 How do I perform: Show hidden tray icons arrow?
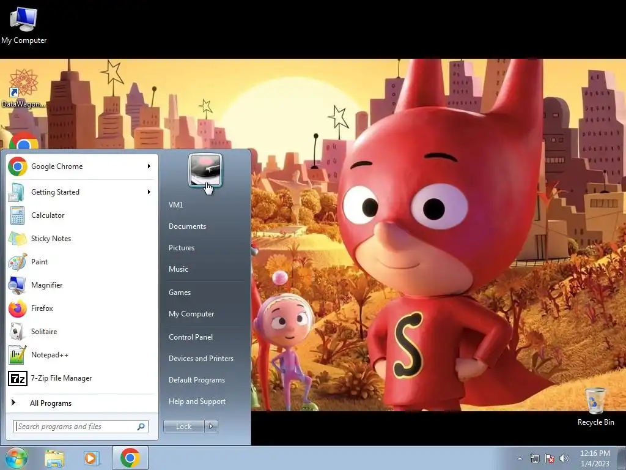pos(520,458)
